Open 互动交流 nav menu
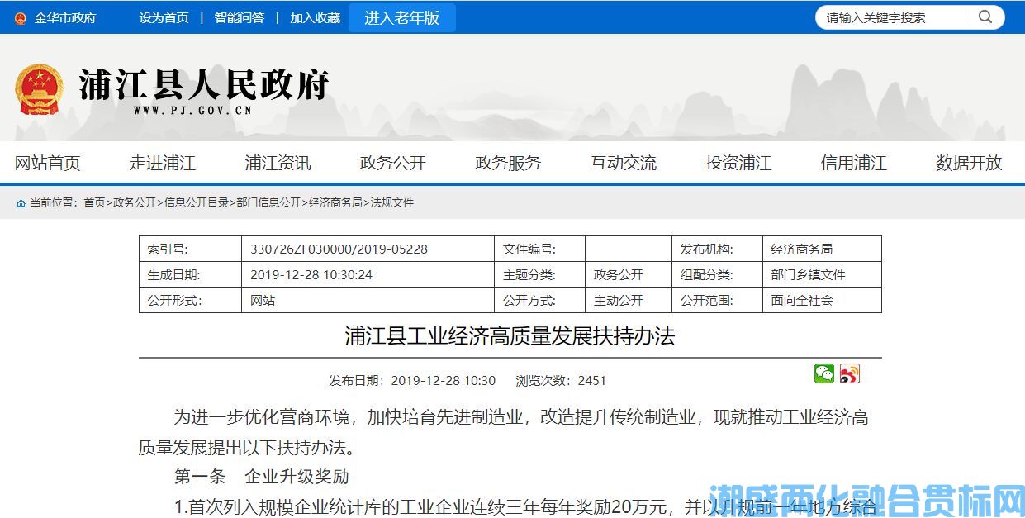The width and height of the screenshot is (1025, 518). coord(624,163)
